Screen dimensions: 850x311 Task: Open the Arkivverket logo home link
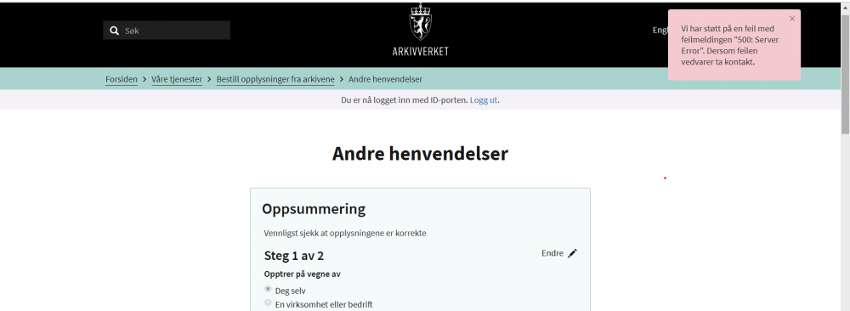pos(420,30)
